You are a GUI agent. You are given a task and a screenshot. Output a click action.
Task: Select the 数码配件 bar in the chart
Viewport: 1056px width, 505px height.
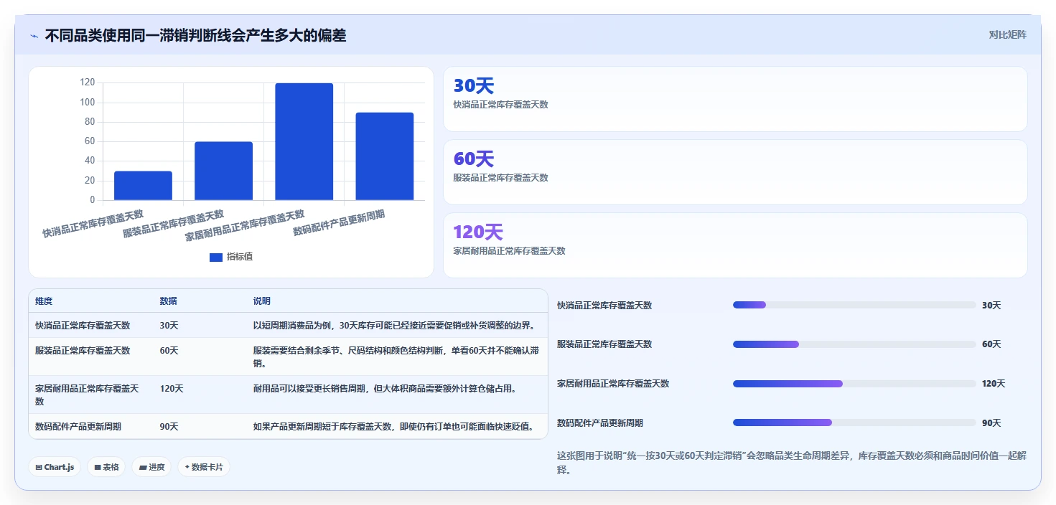[384, 156]
